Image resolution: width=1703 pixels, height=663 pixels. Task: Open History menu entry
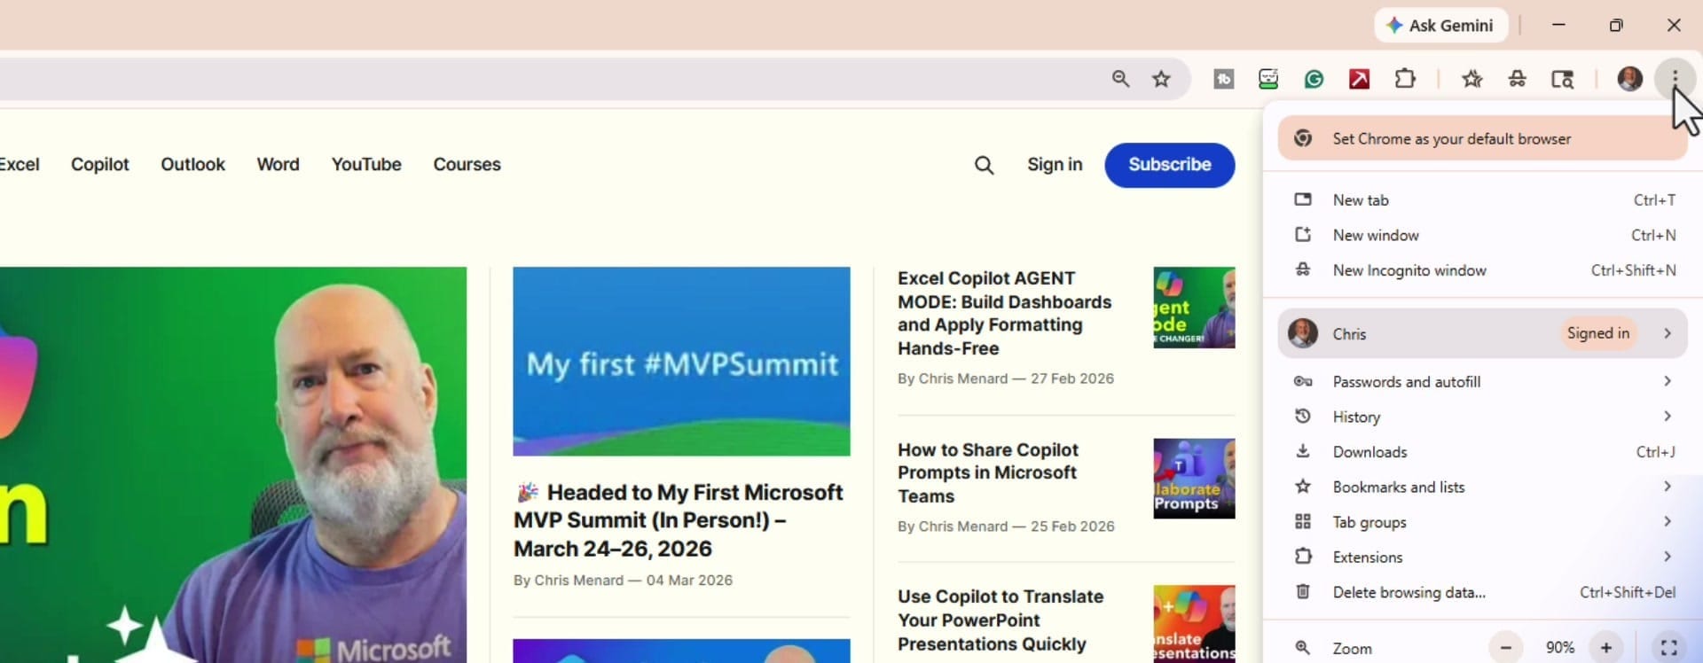tap(1482, 417)
